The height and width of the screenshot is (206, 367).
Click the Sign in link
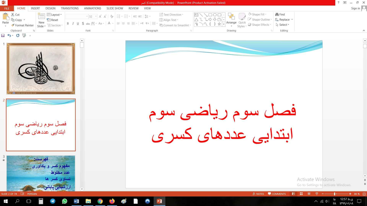pos(355,8)
